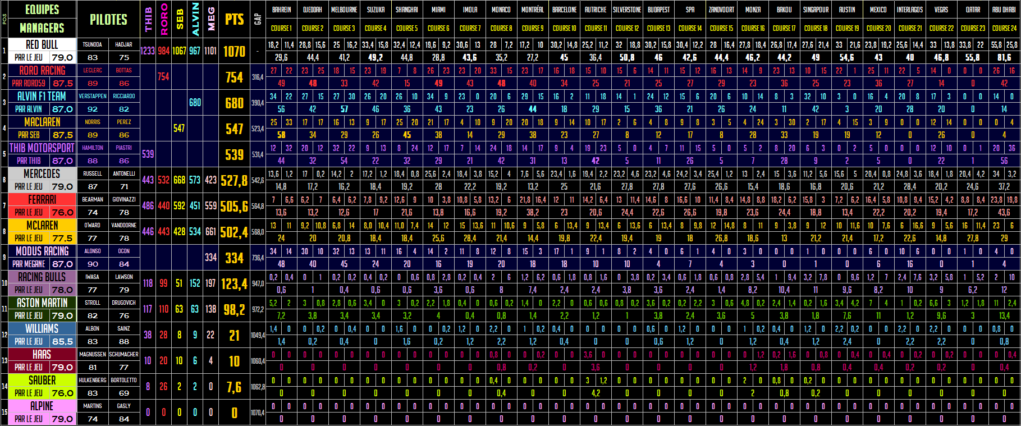
Task: Click the GAP column header
Action: click(258, 20)
